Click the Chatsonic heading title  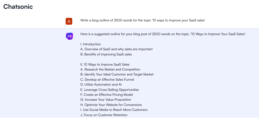point(18,7)
